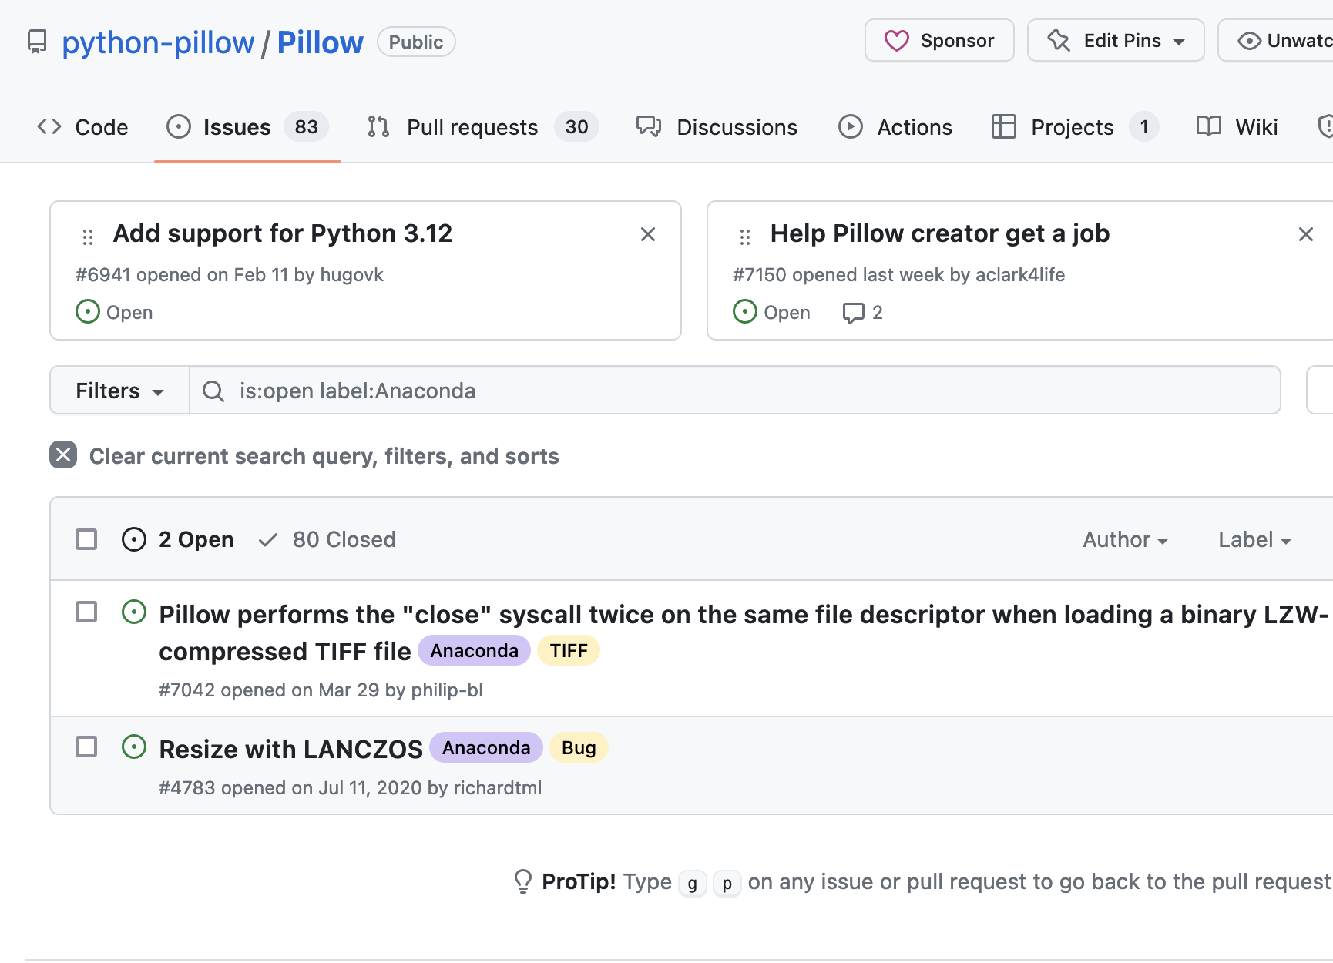Click the Actions play-circle icon
The height and width of the screenshot is (963, 1333).
(x=851, y=127)
